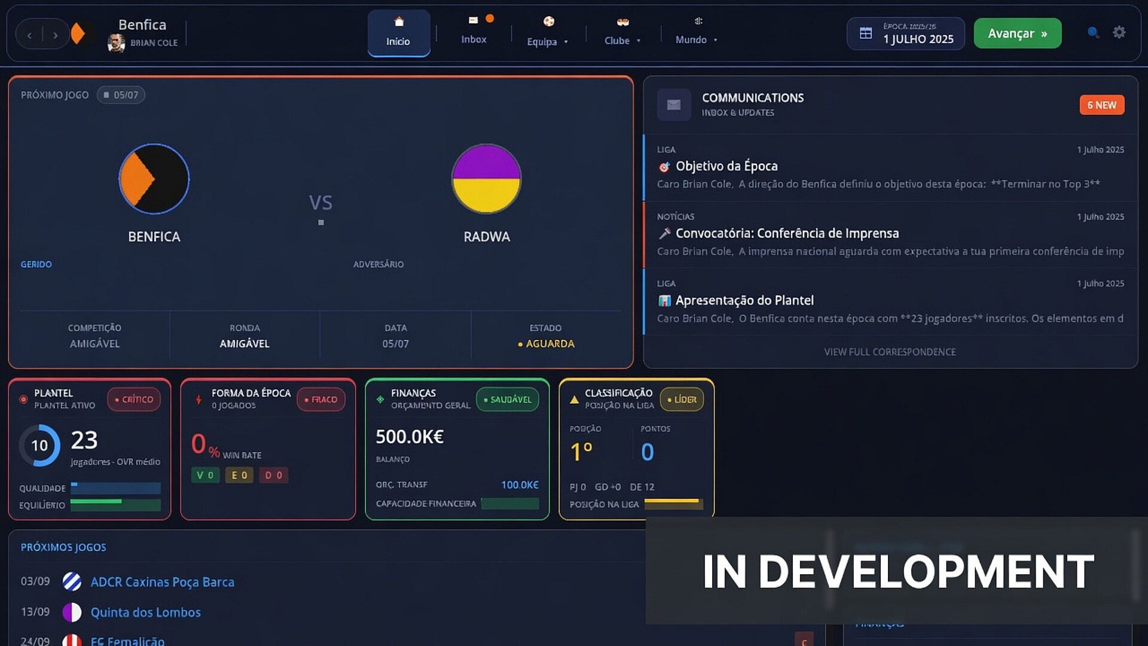
Task: Open search with the magnifier icon
Action: (x=1093, y=32)
